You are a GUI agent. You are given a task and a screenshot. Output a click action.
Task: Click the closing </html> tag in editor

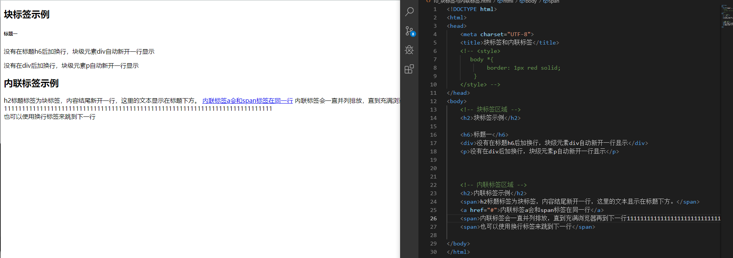458,252
